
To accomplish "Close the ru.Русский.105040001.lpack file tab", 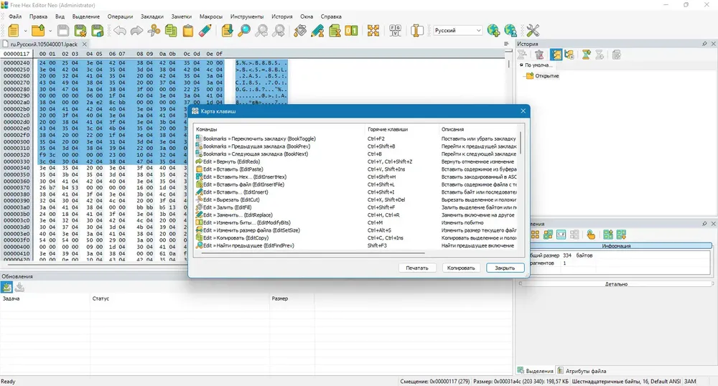I will pyautogui.click(x=84, y=44).
